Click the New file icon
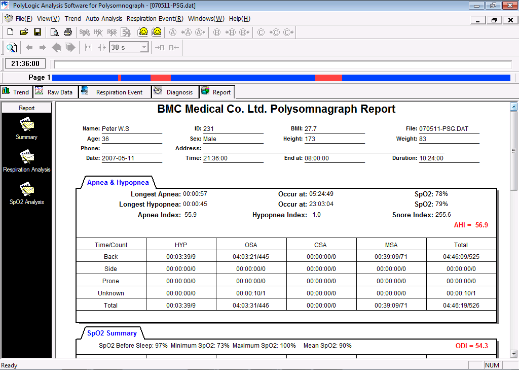The width and height of the screenshot is (519, 370). 10,32
